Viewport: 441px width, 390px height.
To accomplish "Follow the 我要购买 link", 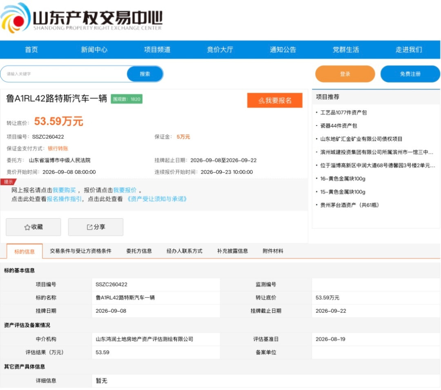I will pos(64,190).
